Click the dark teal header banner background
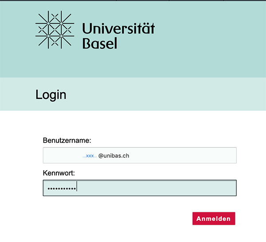 click(208, 40)
